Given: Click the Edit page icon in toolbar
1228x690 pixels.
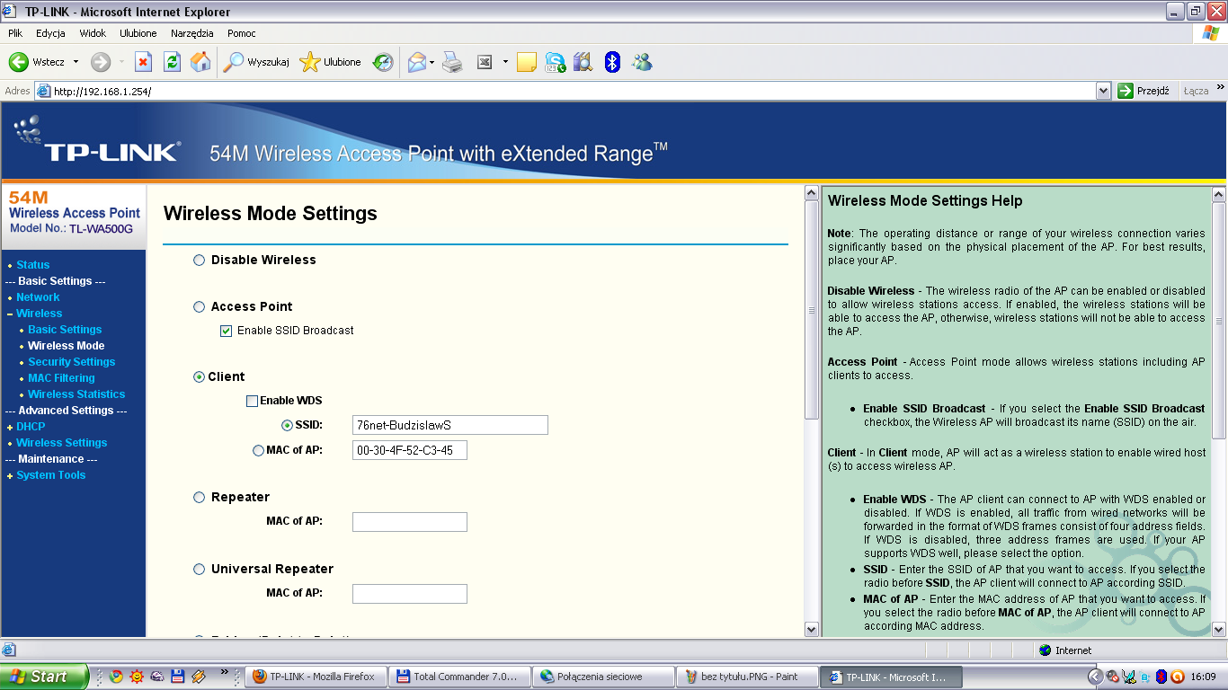Looking at the screenshot, I should point(485,62).
